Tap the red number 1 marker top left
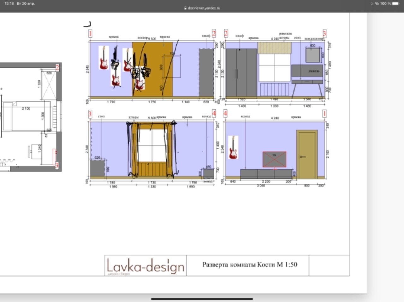This screenshot has height=302, width=404. tap(90, 33)
